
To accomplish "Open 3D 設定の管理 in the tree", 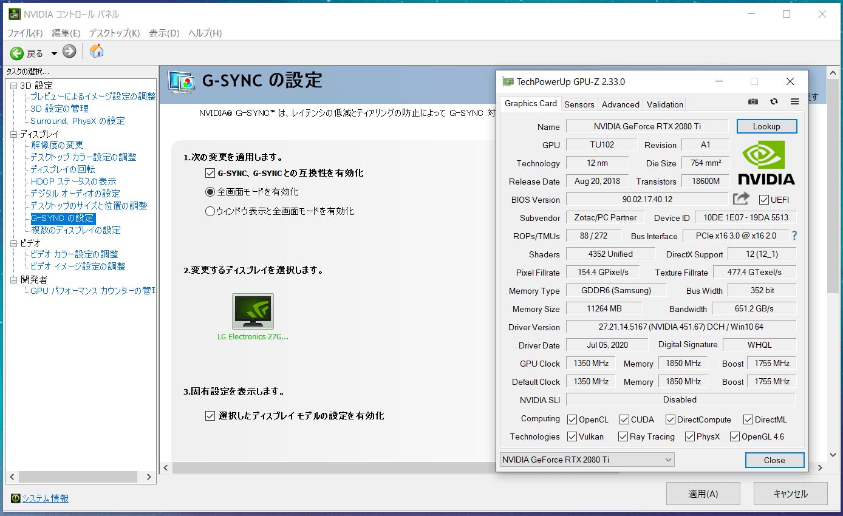I will [60, 109].
